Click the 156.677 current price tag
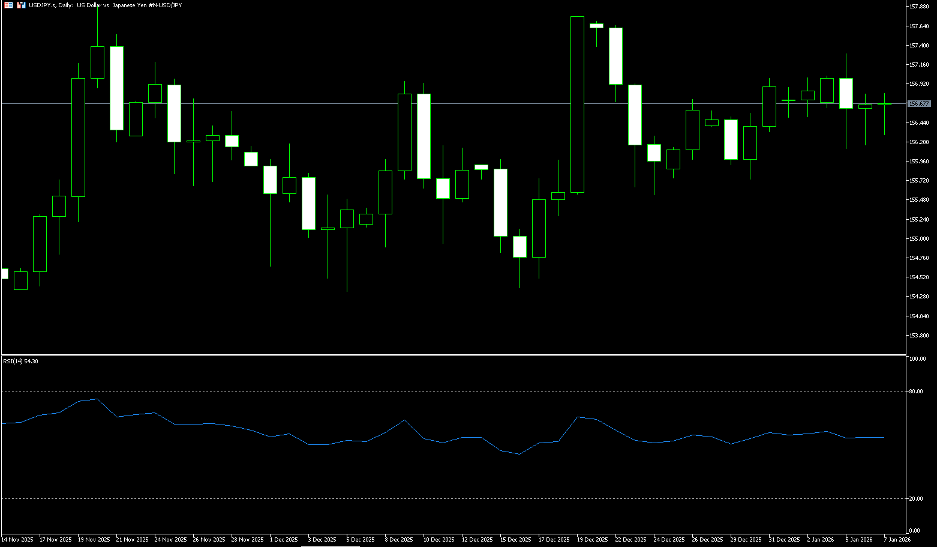Image resolution: width=937 pixels, height=547 pixels. coord(918,104)
